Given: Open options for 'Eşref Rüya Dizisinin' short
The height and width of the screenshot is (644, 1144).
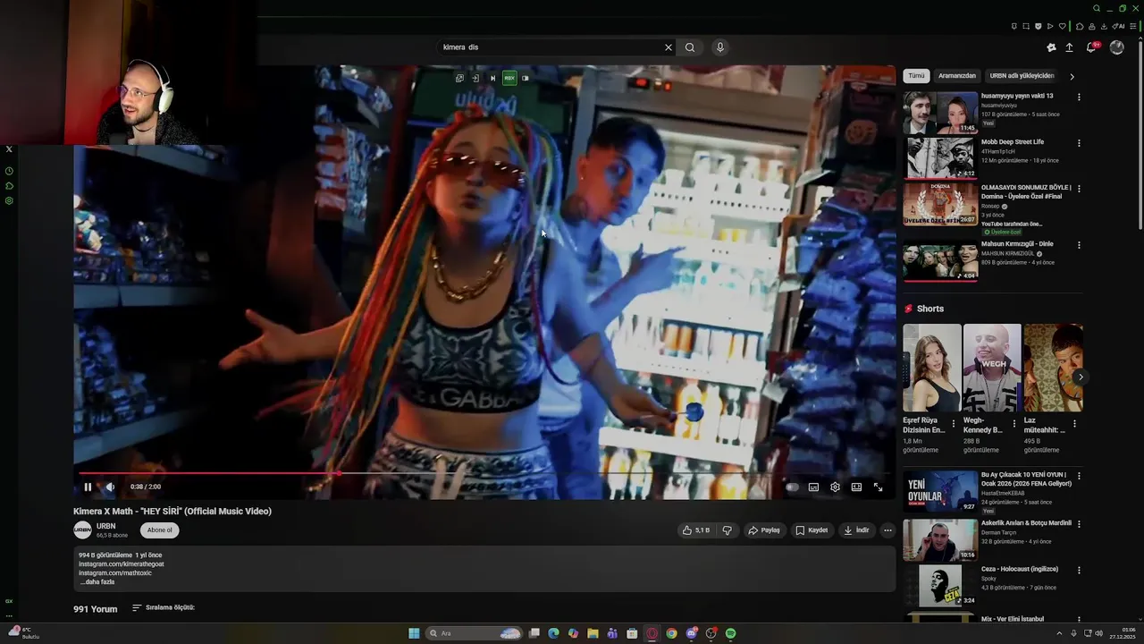Looking at the screenshot, I should (x=953, y=424).
